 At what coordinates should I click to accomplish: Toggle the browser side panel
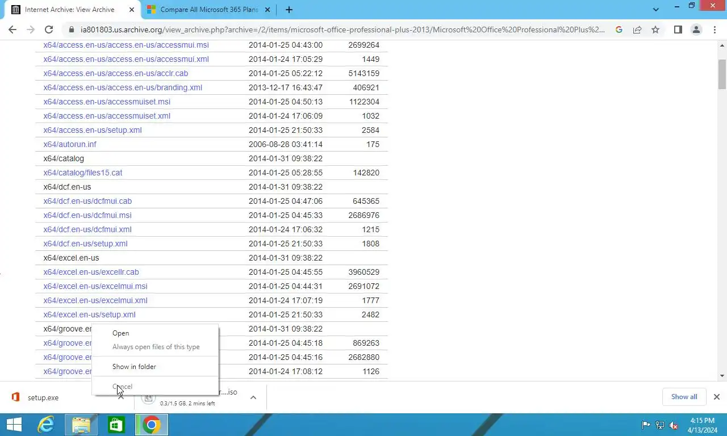click(678, 30)
